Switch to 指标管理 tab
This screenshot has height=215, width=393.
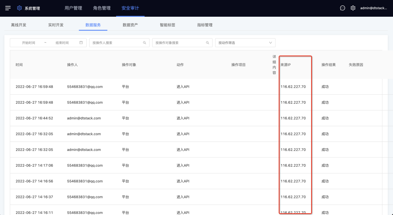[205, 25]
